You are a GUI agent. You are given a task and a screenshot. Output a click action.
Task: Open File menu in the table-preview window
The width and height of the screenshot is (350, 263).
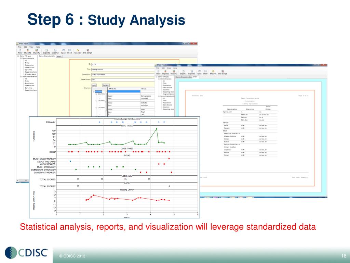[x=158, y=68]
